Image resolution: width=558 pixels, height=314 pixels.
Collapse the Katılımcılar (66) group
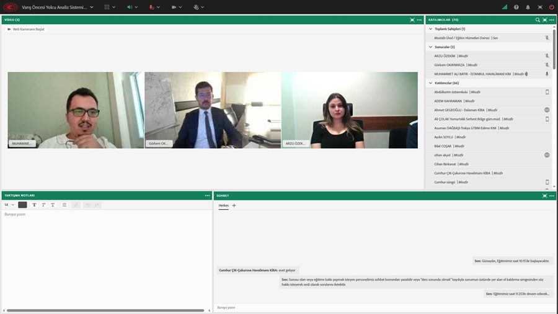click(x=431, y=83)
